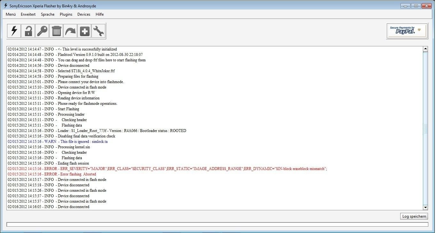This screenshot has height=233, width=437.
Task: Click 'Please connect your device into flashmode.' line
Action: pyautogui.click(x=66, y=82)
